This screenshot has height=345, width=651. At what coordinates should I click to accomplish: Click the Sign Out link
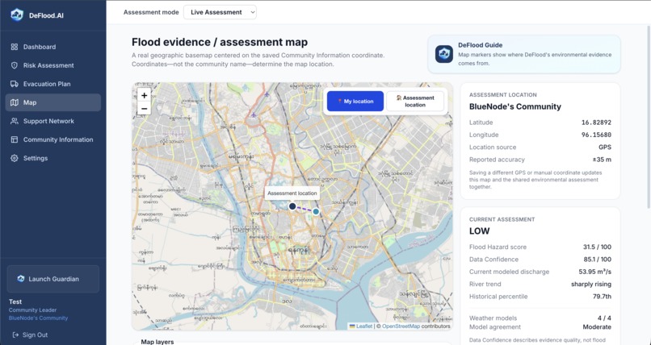30,335
